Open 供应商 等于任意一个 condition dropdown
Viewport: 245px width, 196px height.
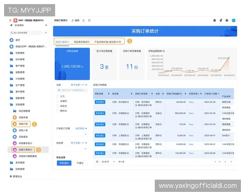tap(79, 143)
